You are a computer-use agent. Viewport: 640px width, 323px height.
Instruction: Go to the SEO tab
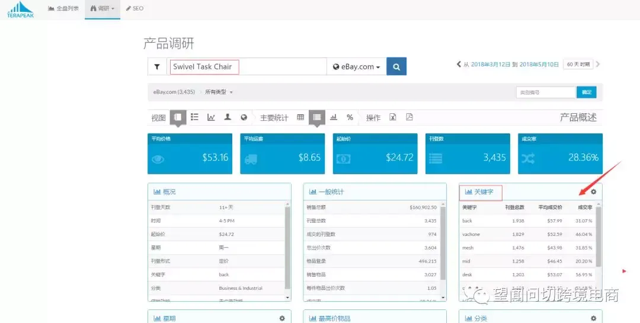pos(135,8)
